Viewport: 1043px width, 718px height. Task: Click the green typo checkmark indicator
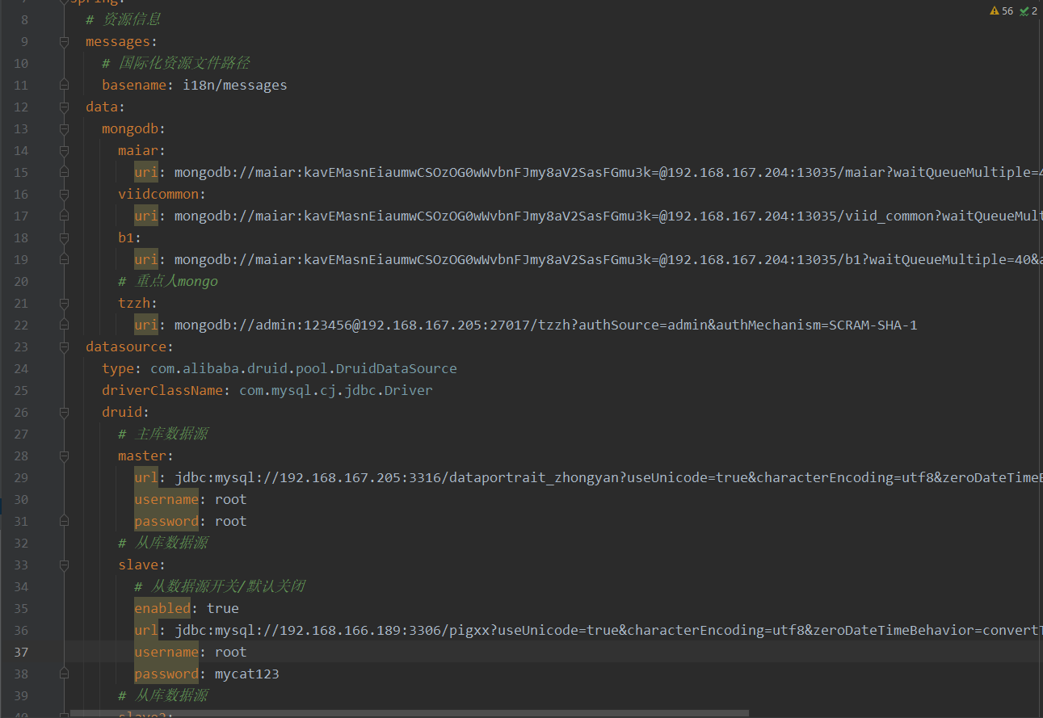[x=1028, y=11]
